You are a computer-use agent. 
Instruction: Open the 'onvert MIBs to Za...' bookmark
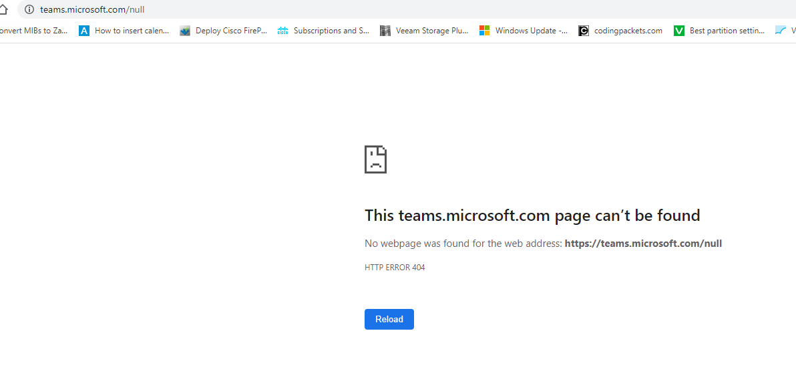(x=33, y=31)
